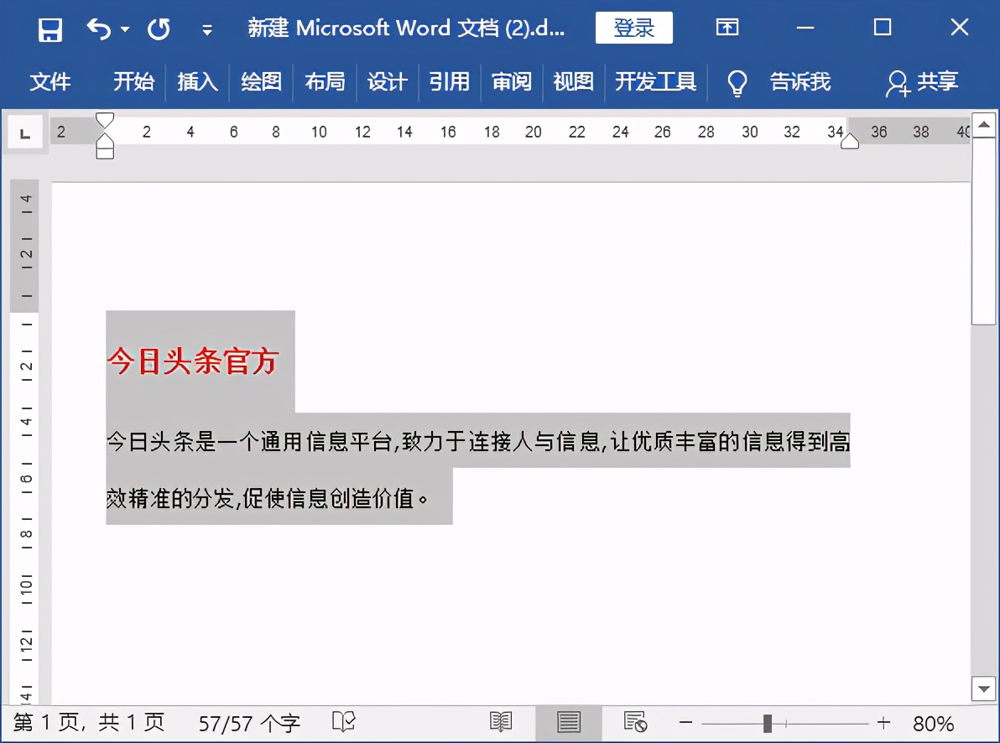1000x743 pixels.
Task: Click the proofing check icon
Action: 344,722
